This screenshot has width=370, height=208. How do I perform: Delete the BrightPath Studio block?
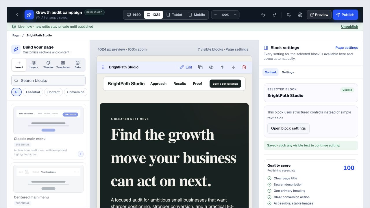tap(244, 67)
